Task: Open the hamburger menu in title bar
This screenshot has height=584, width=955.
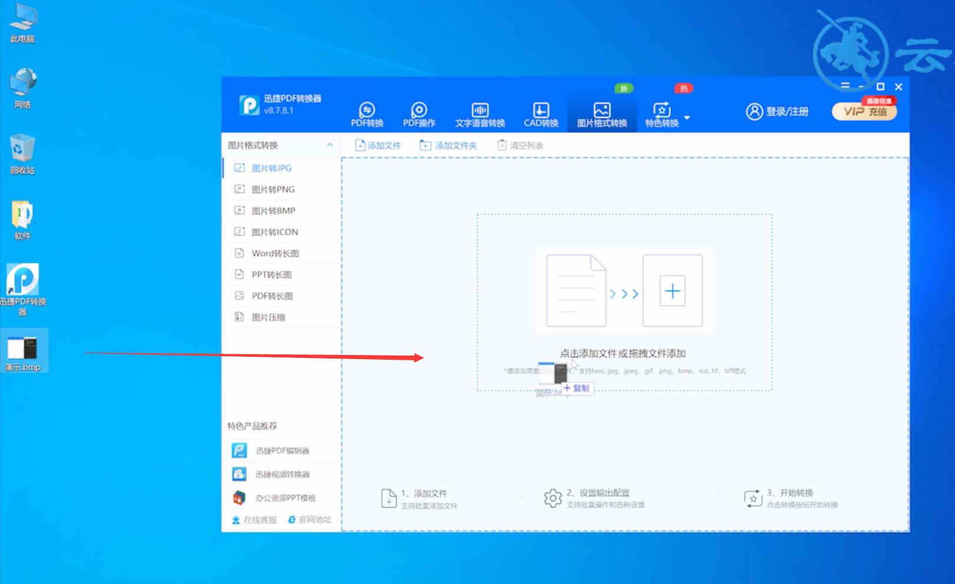Action: (x=845, y=86)
